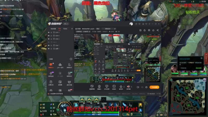Click the green link in the game popup

(199, 68)
